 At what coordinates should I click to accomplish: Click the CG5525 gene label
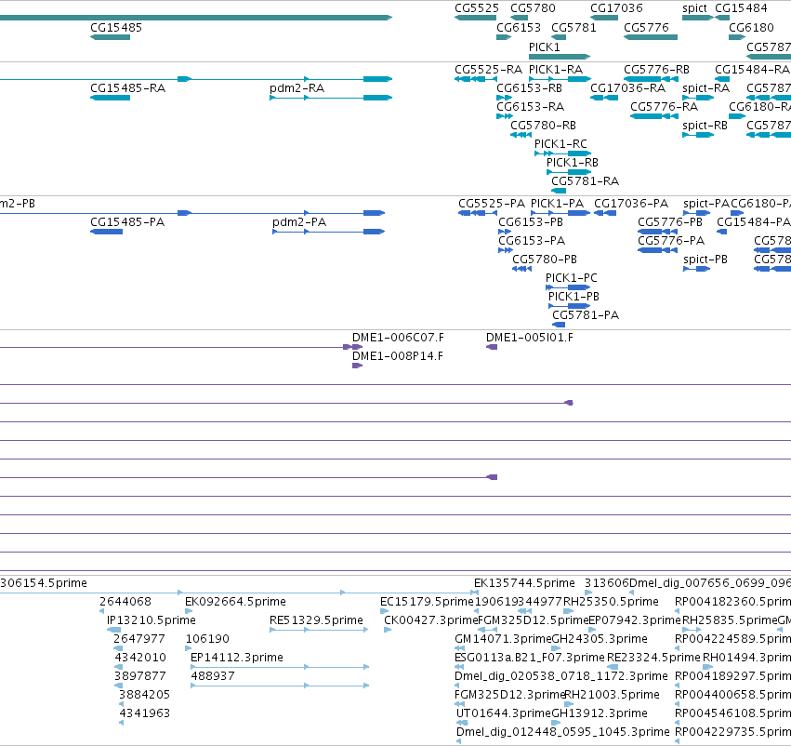477,8
